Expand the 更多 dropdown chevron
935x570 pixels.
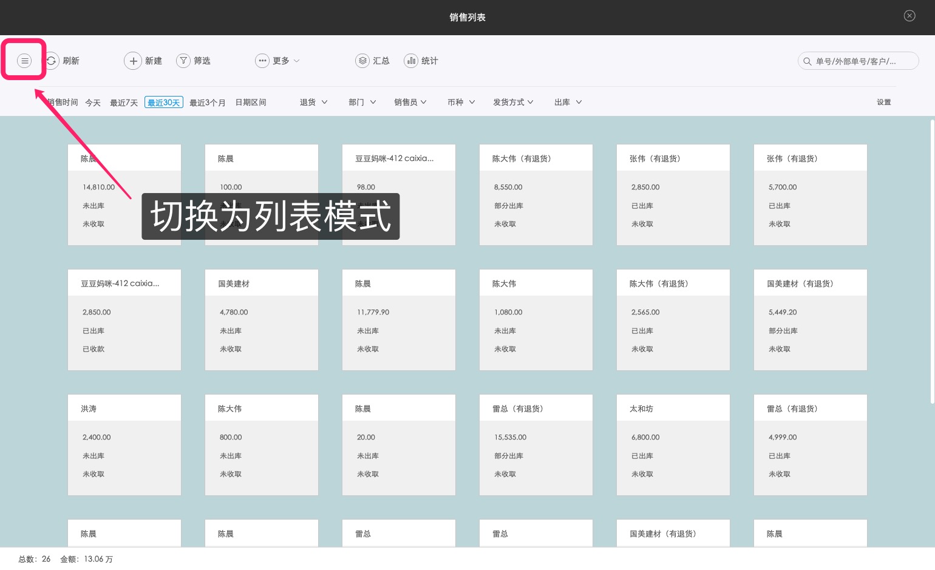tap(296, 61)
